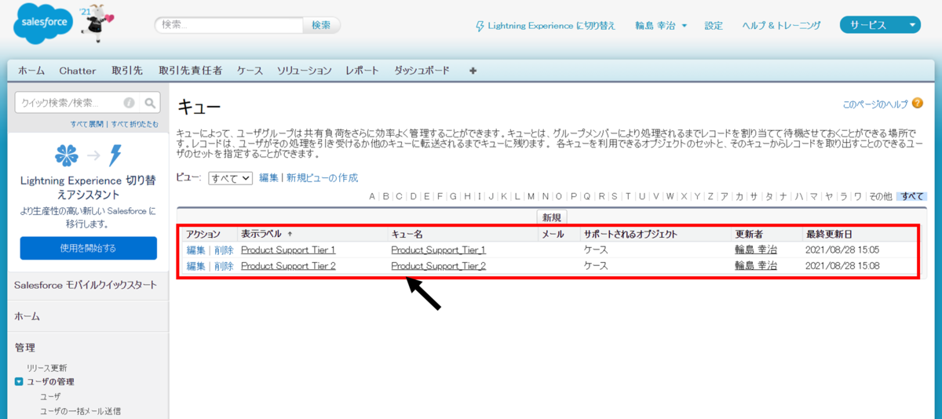This screenshot has width=942, height=419.
Task: Click the search magnifier icon in sidebar
Action: [151, 103]
